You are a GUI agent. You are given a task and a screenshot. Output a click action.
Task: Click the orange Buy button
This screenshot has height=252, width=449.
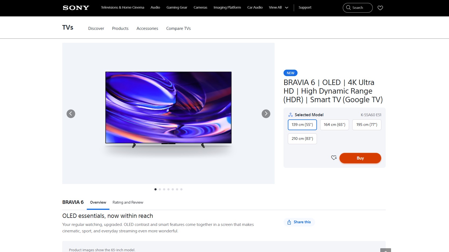click(360, 158)
